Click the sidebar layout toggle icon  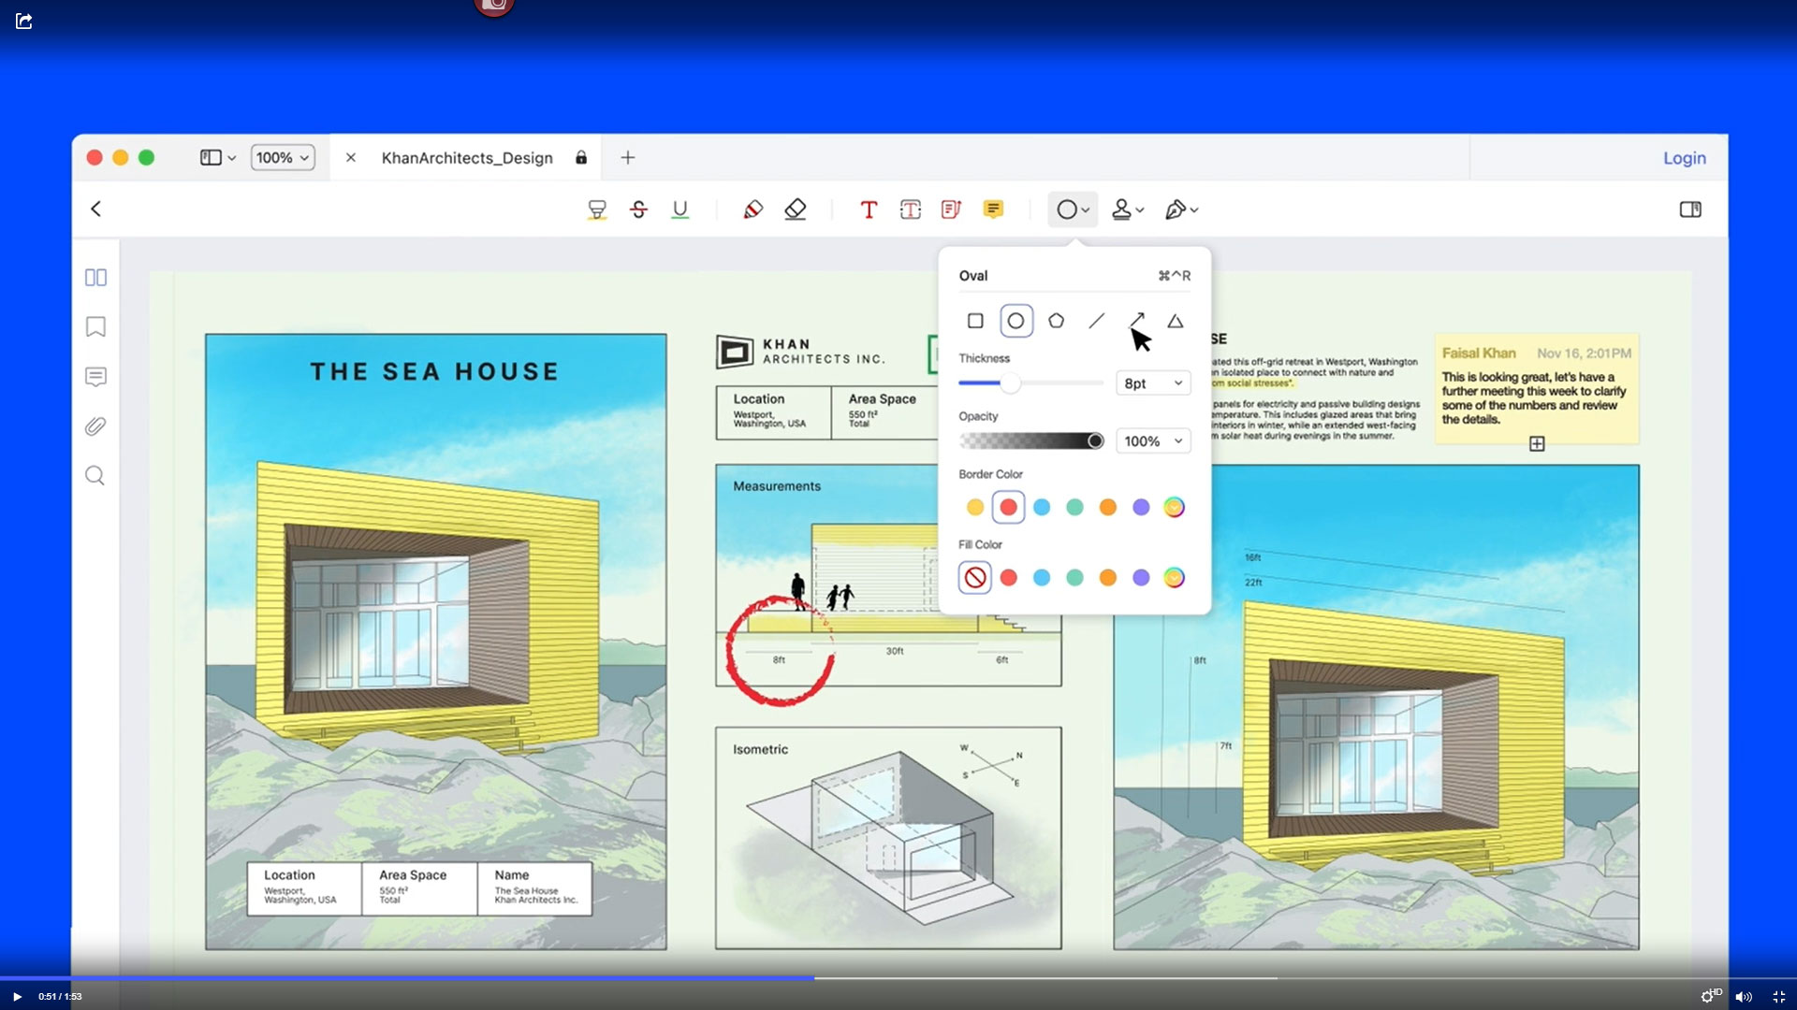coord(211,158)
